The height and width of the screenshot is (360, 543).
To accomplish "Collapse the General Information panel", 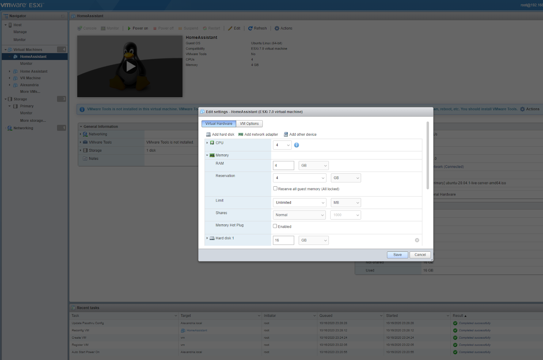I will pyautogui.click(x=81, y=127).
